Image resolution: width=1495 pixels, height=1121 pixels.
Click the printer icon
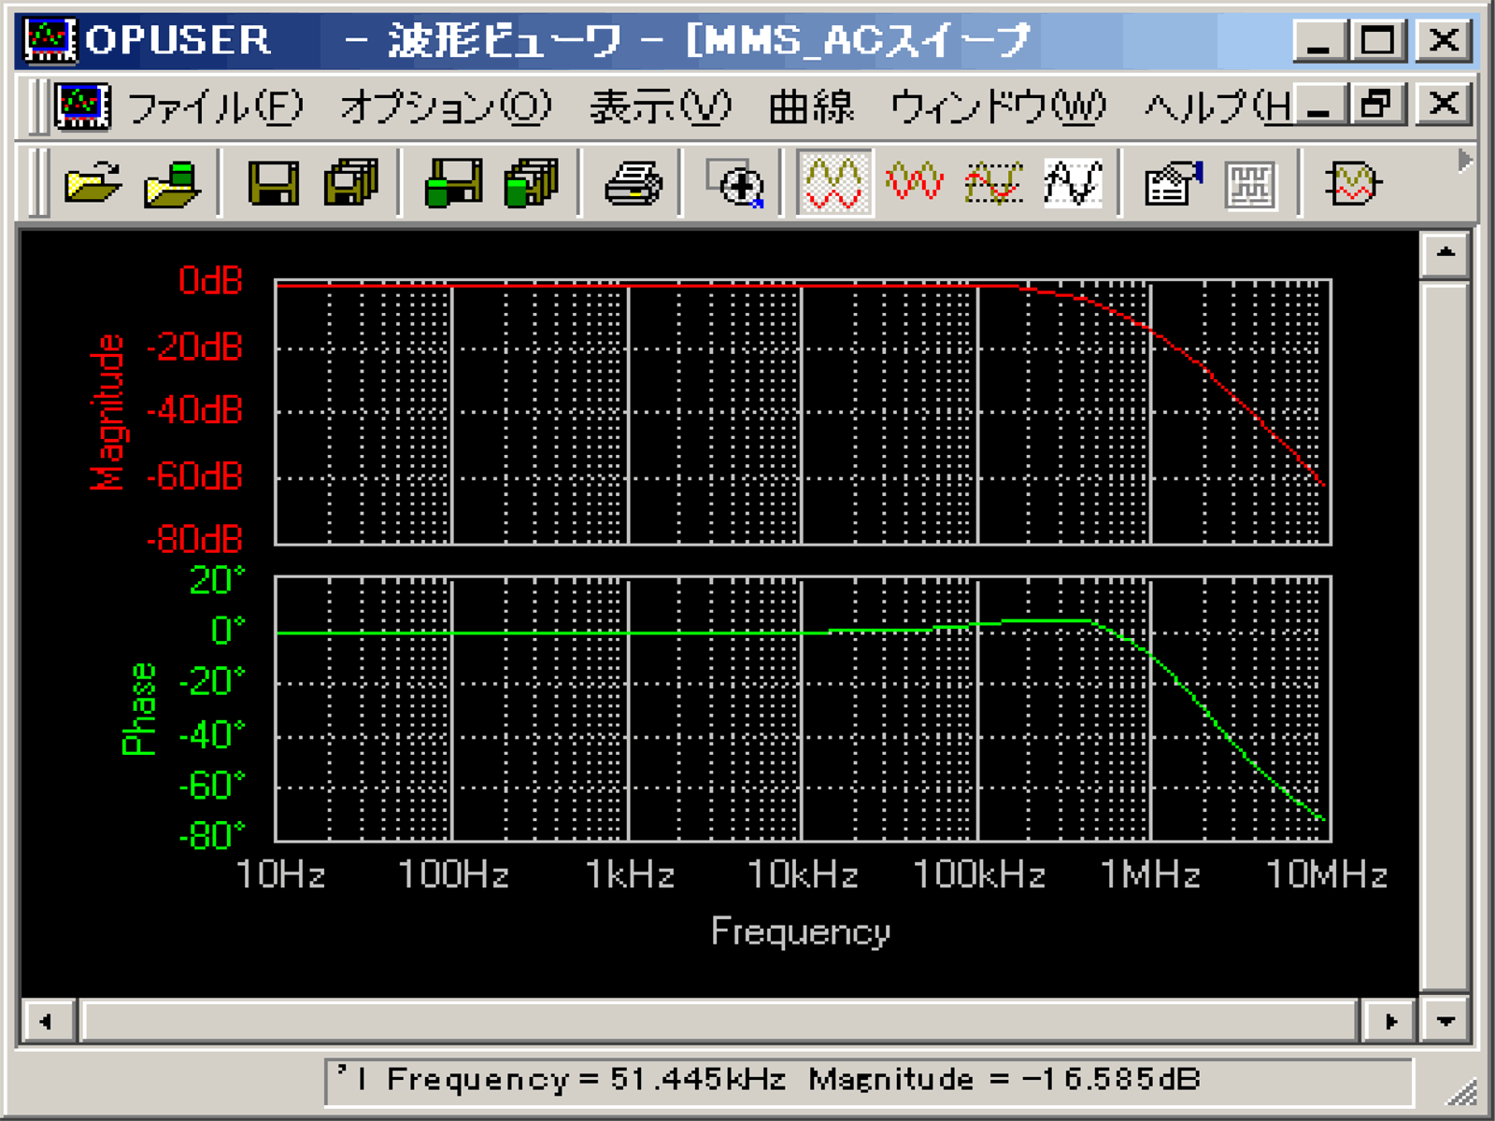pos(634,183)
